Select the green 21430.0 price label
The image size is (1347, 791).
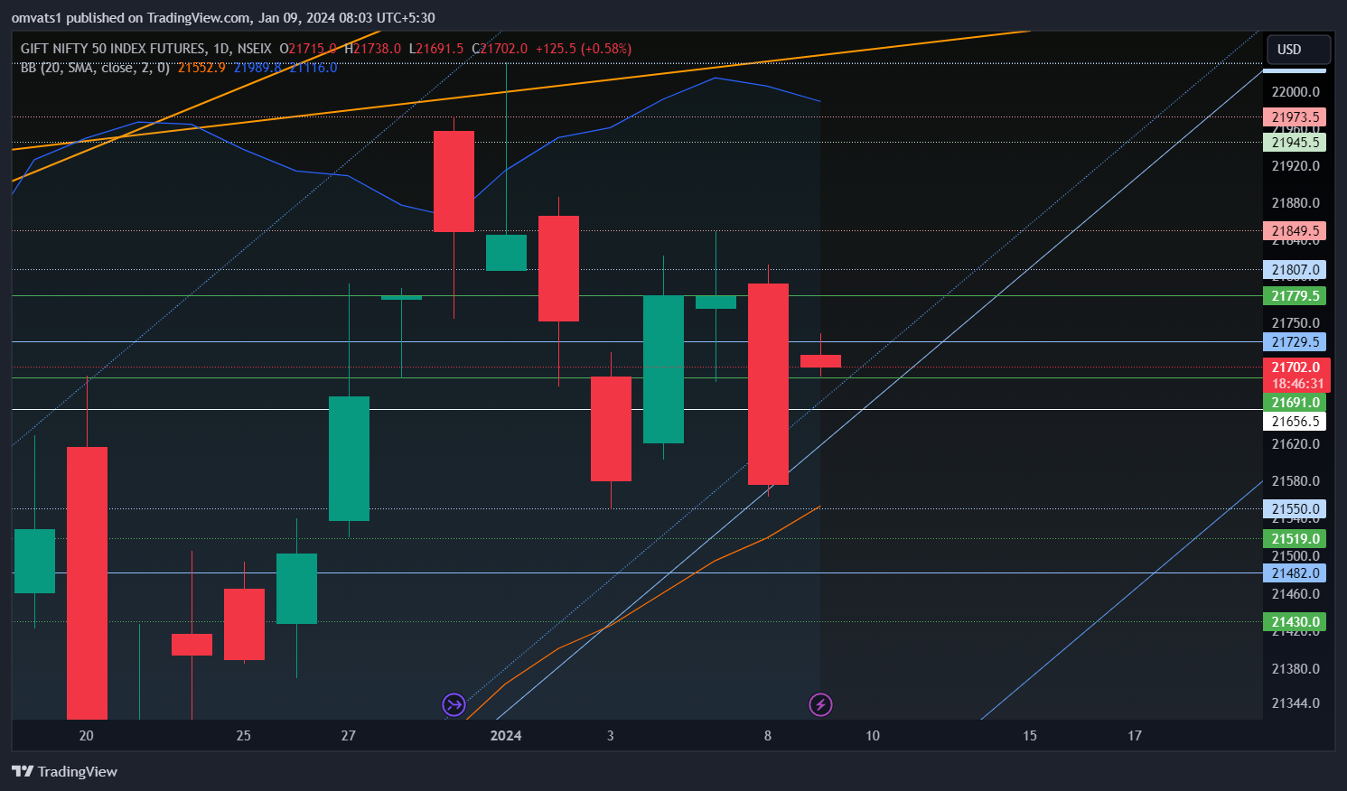1295,622
